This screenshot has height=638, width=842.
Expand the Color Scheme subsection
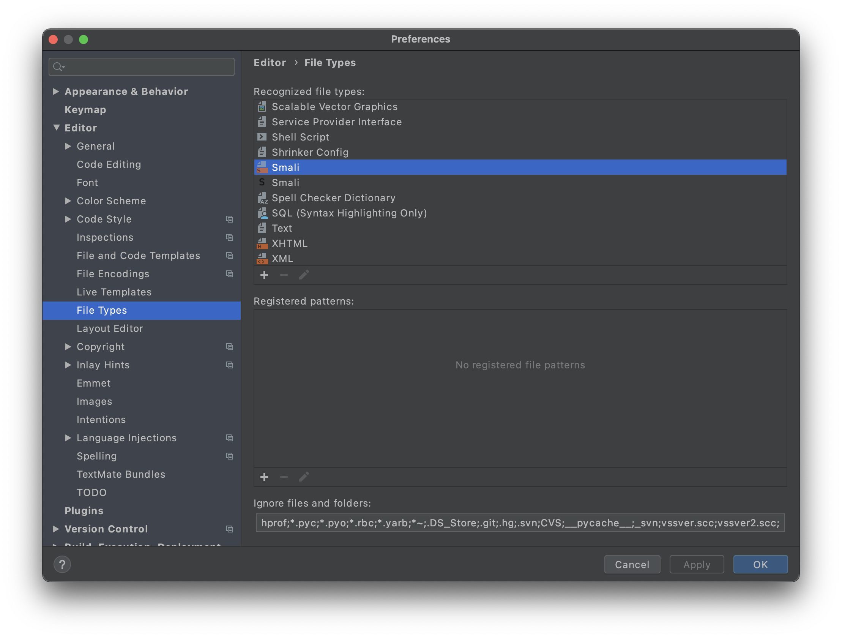click(68, 201)
